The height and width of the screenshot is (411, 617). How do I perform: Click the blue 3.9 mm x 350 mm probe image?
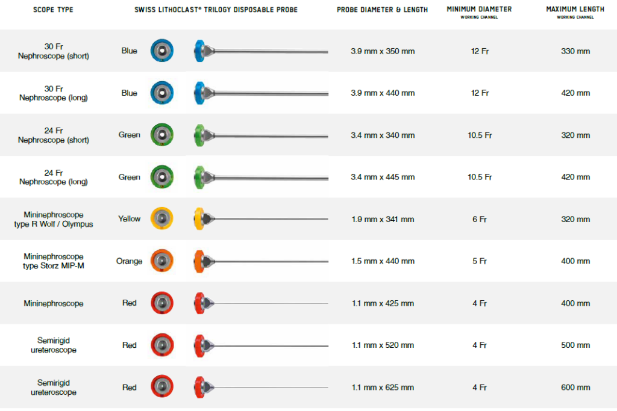pyautogui.click(x=260, y=51)
